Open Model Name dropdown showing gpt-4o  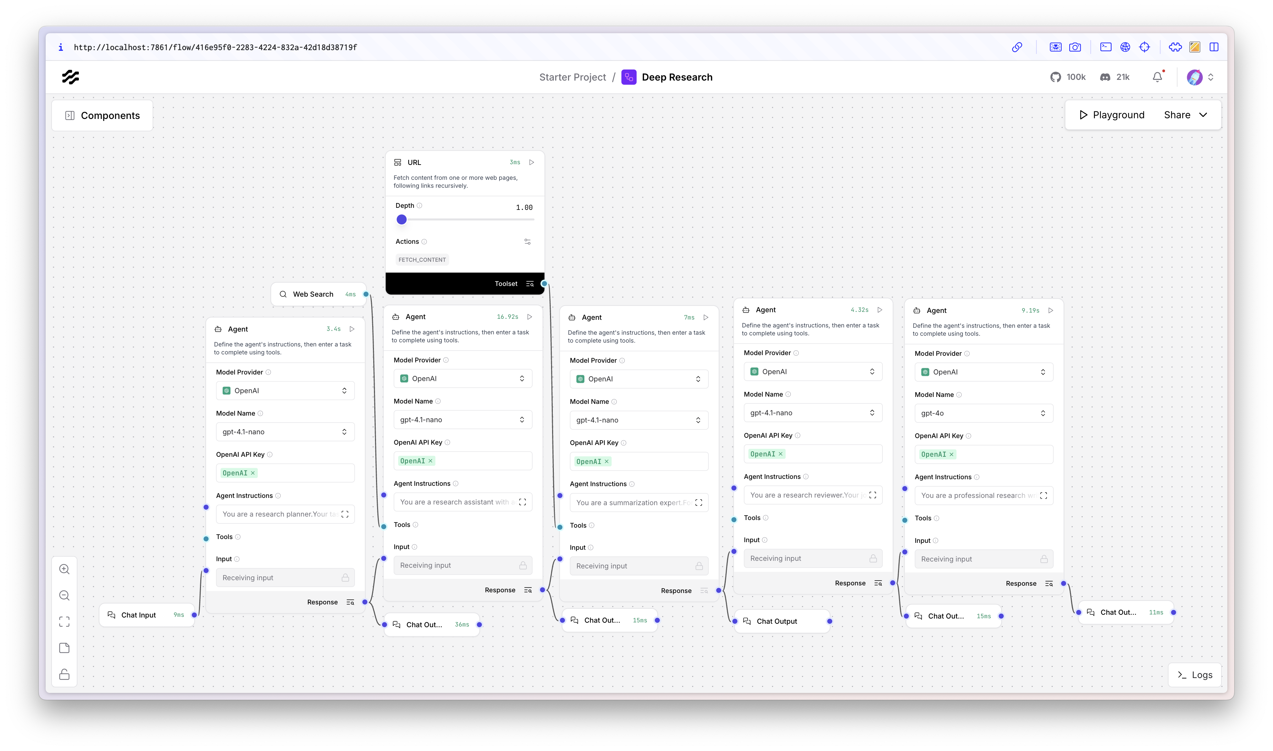point(983,414)
